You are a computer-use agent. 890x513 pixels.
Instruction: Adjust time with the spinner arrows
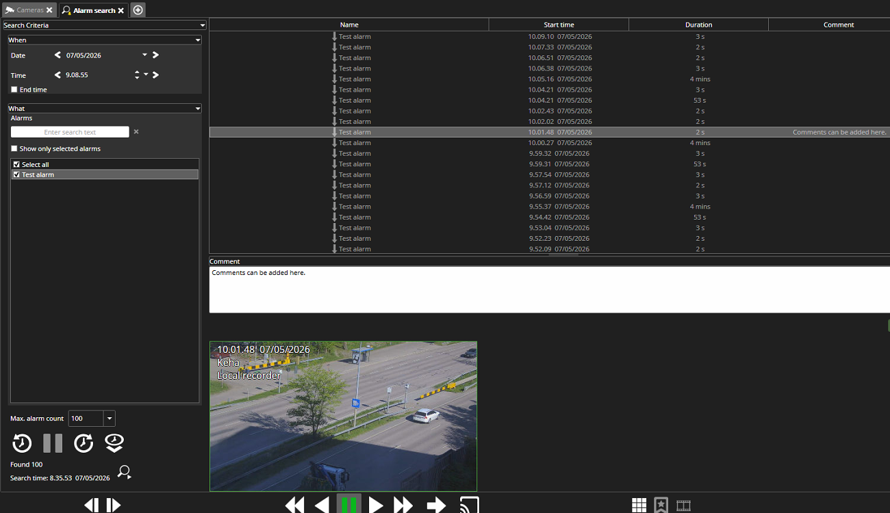(137, 75)
